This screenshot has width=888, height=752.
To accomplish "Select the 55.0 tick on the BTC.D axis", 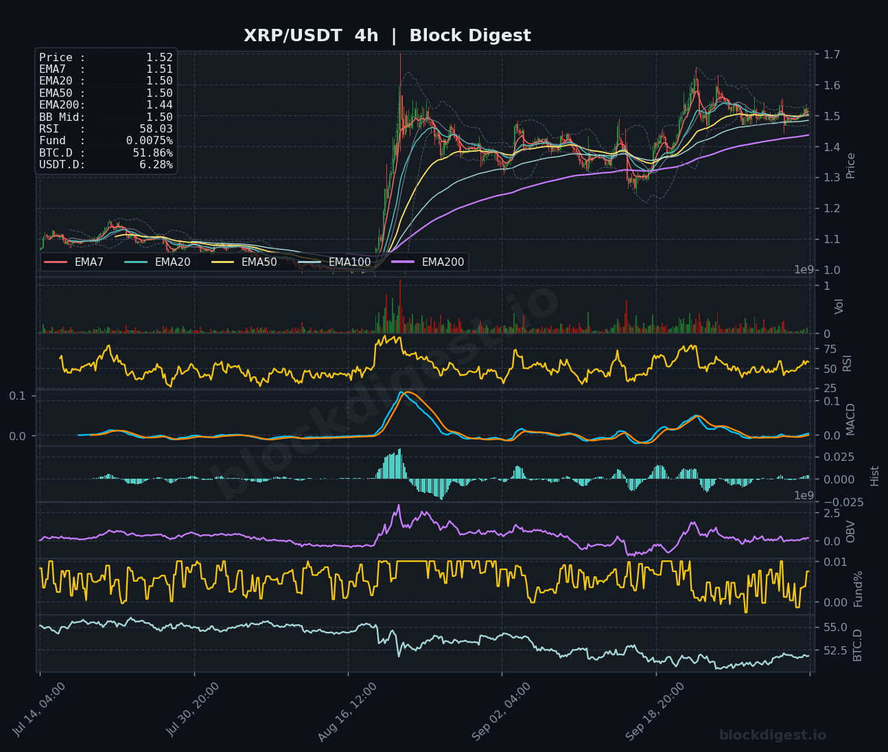I will coord(834,628).
